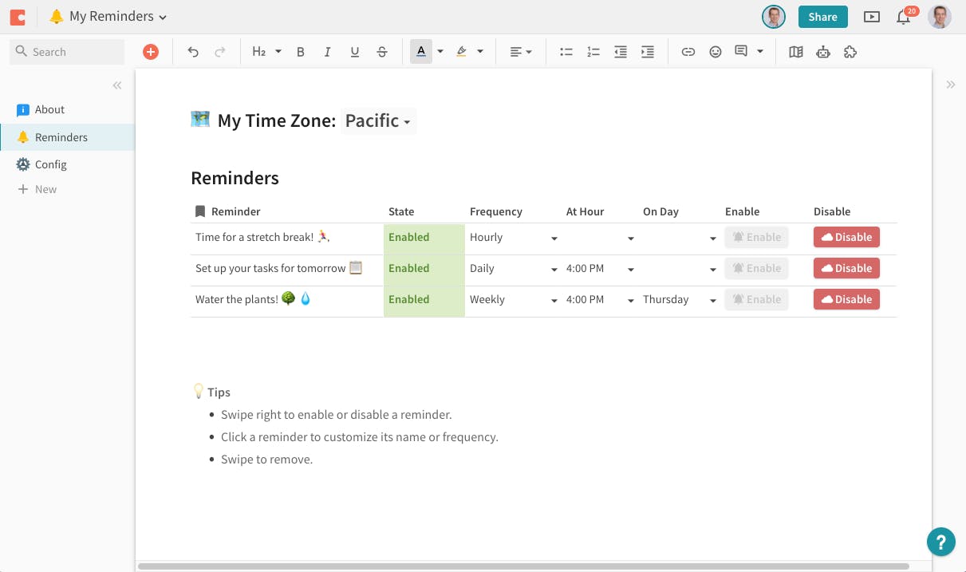Image resolution: width=966 pixels, height=572 pixels.
Task: Click the Reminders table heading
Action: (235, 178)
